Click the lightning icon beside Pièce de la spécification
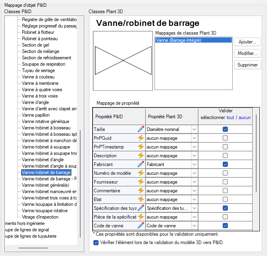This screenshot has width=267, height=256. [x=141, y=217]
